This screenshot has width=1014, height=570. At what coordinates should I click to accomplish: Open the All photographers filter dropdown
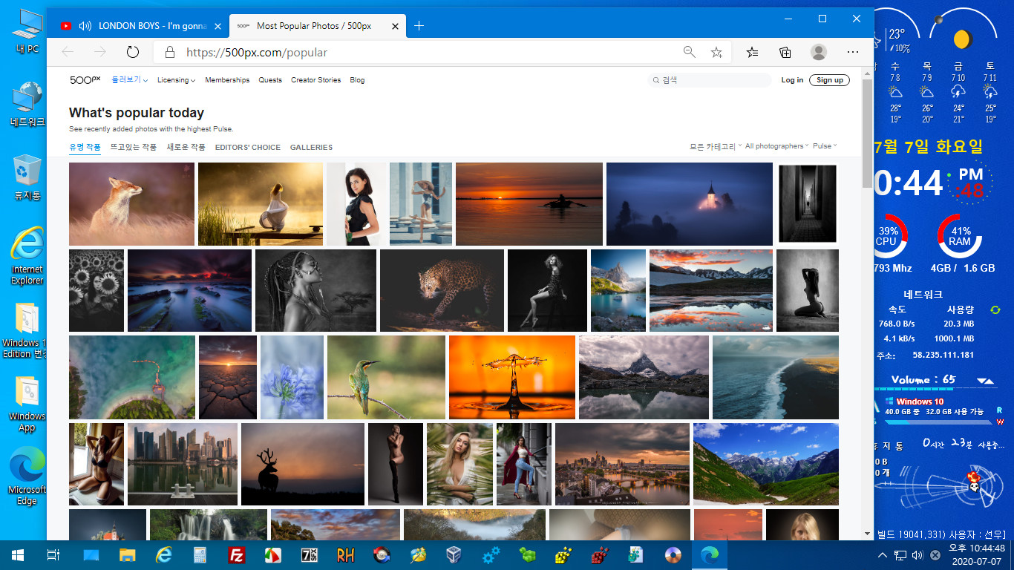[x=776, y=146]
